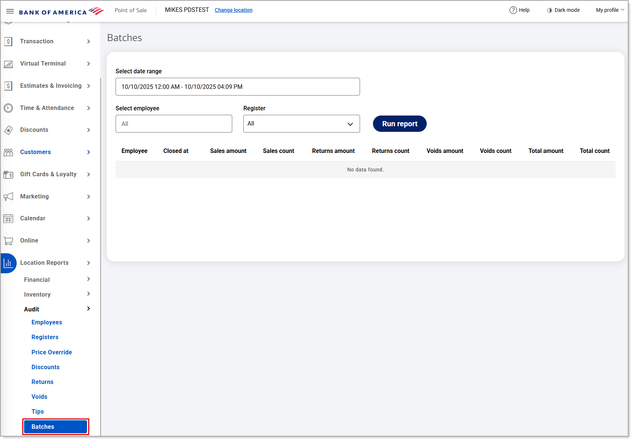
Task: Open the Price Override audit report
Action: 51,352
